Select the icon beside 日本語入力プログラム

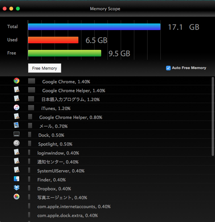(17, 98)
